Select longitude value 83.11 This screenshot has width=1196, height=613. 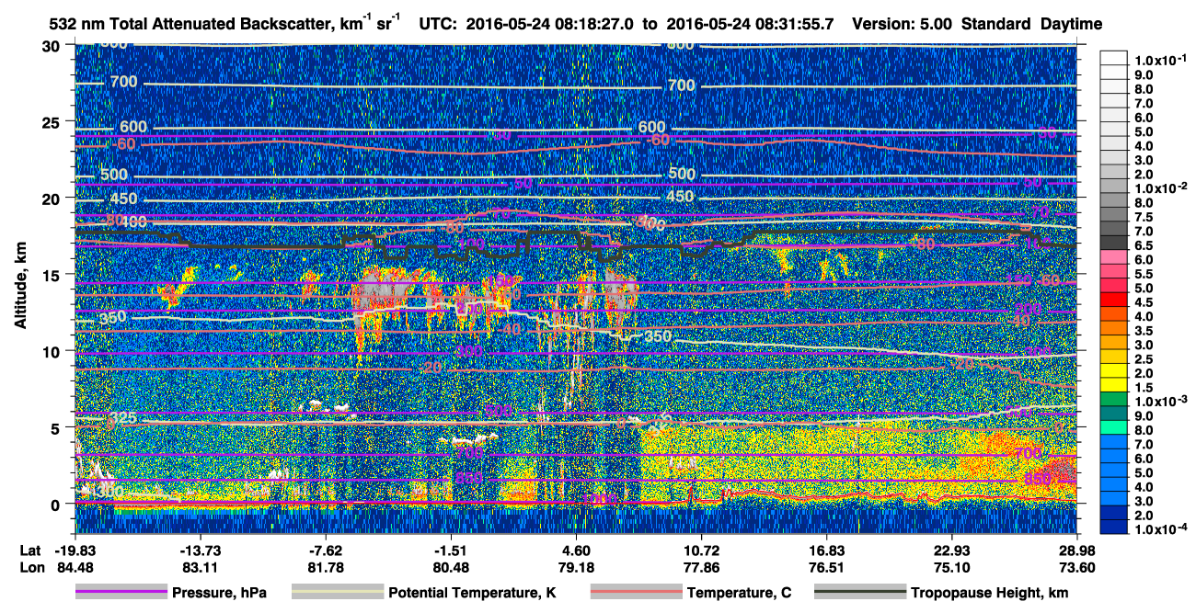tap(201, 567)
